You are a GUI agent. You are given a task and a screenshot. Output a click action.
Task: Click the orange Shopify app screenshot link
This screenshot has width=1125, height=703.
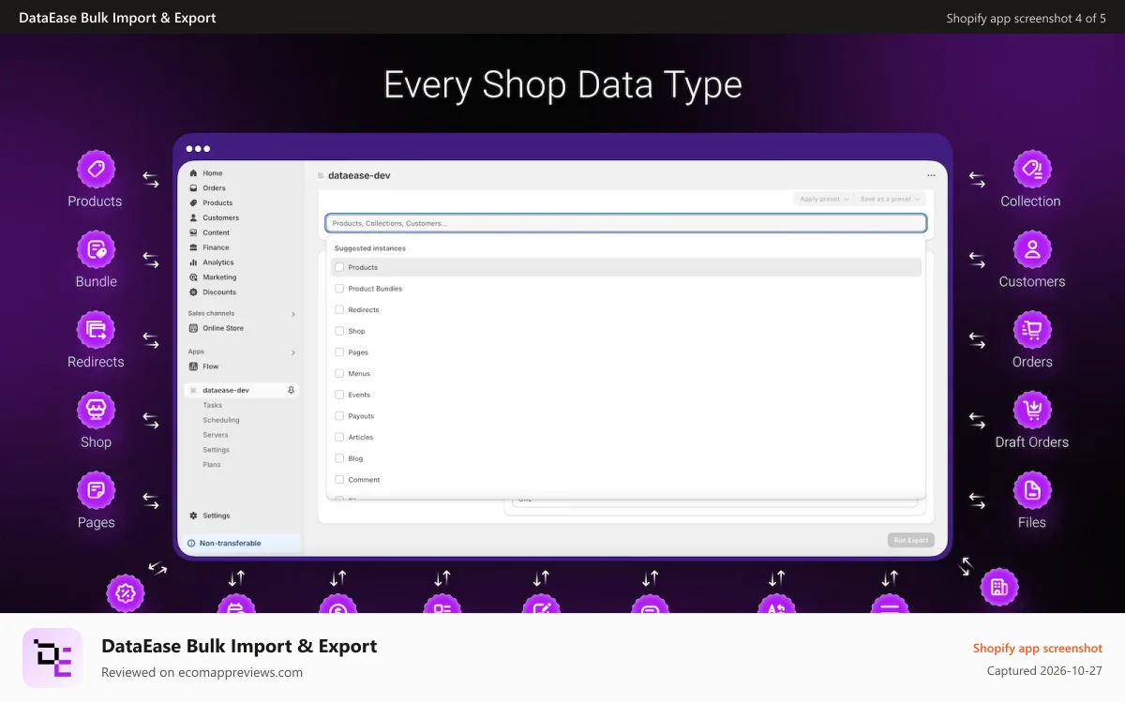pyautogui.click(x=1038, y=648)
